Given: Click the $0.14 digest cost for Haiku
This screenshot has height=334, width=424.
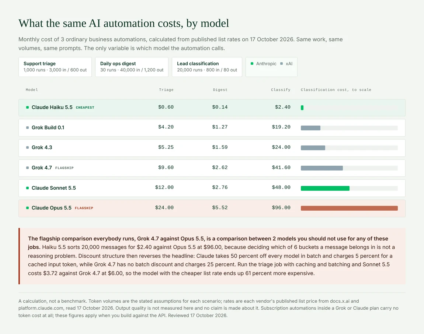Looking at the screenshot, I should pyautogui.click(x=220, y=107).
